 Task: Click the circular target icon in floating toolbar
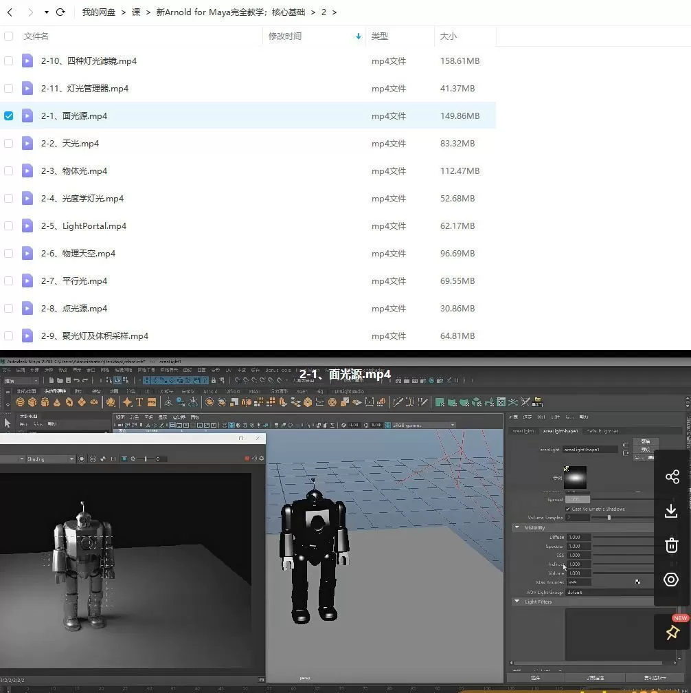pos(672,580)
